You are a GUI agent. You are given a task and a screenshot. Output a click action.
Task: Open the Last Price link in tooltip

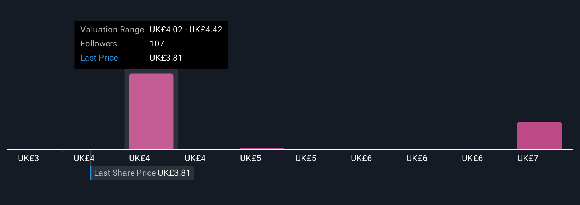(99, 58)
